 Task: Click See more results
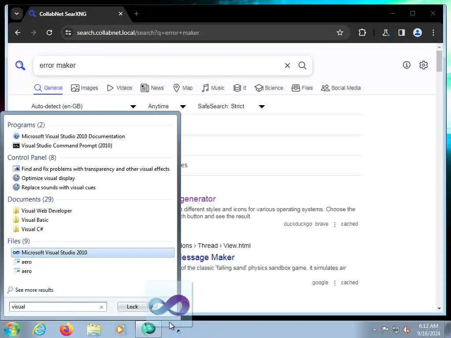coord(30,290)
